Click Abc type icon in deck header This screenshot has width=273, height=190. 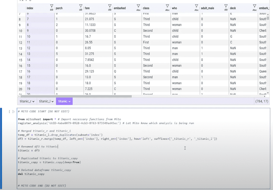tap(255, 10)
